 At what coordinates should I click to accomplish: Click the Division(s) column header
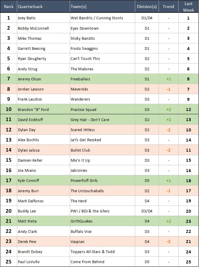pos(147,7)
